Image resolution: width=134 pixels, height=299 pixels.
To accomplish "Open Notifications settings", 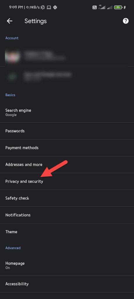I will click(67, 215).
